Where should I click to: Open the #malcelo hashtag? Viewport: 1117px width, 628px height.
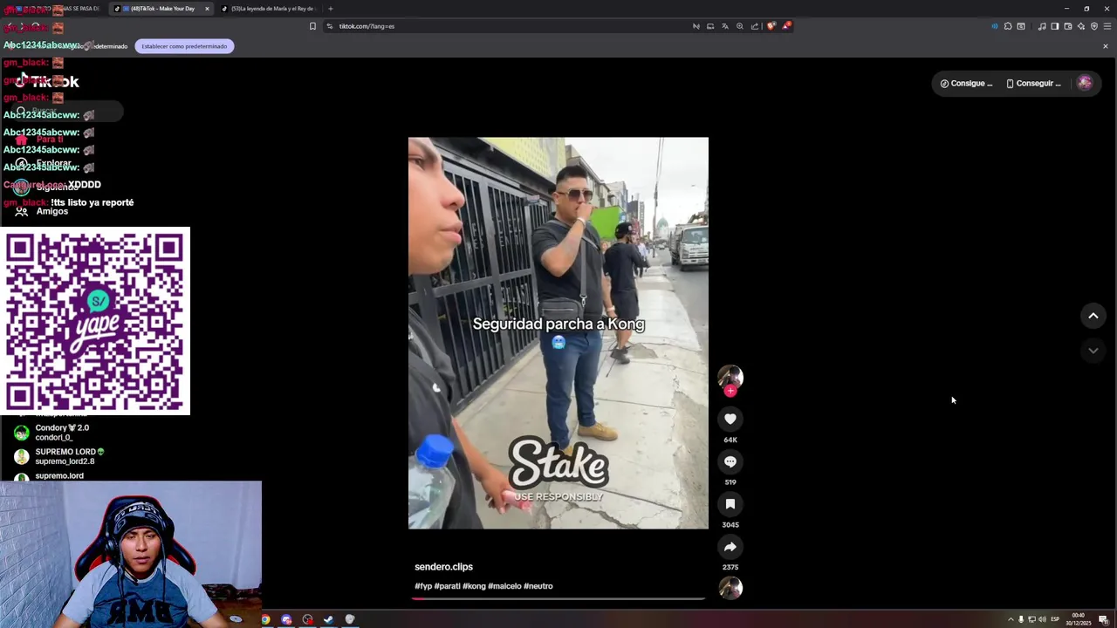tap(504, 586)
